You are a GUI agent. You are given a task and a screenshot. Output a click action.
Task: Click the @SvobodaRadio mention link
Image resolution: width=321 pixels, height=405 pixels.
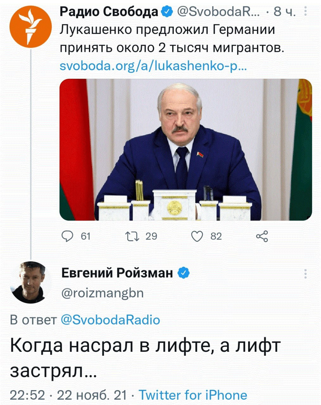[x=110, y=320]
